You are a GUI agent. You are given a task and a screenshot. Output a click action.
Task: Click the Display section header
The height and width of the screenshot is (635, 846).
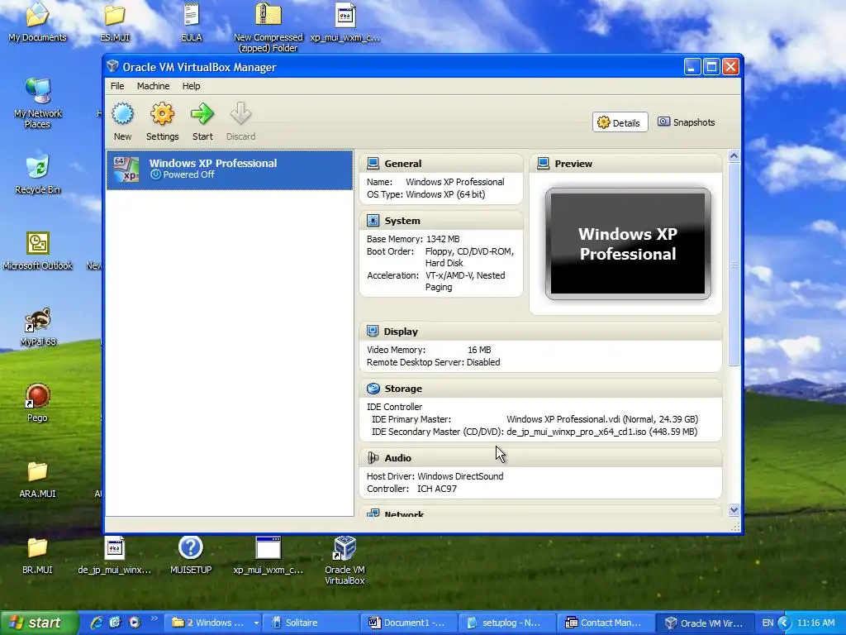click(x=540, y=332)
